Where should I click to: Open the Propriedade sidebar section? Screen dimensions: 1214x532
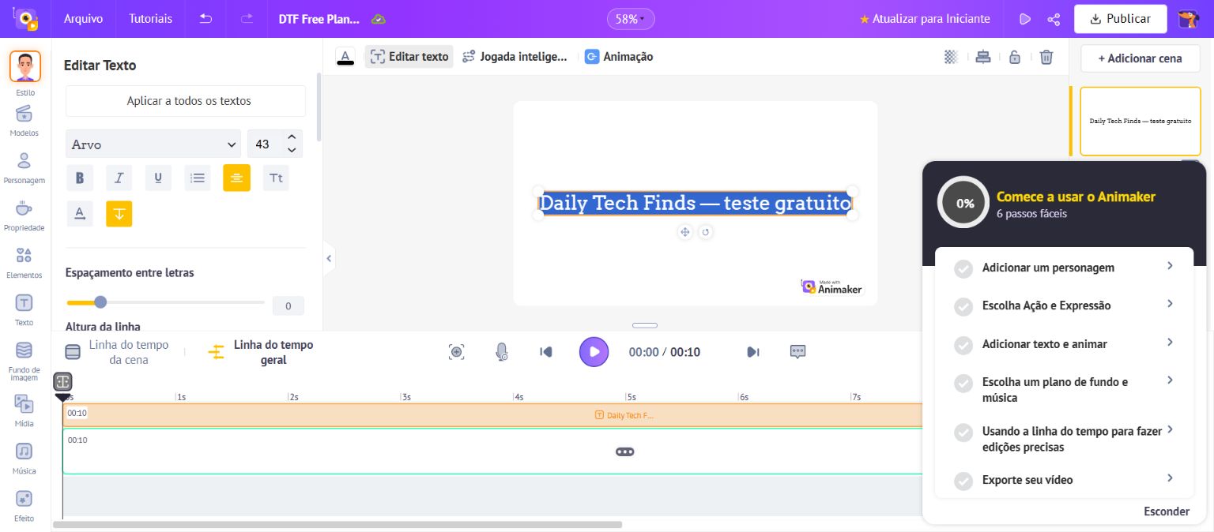[25, 215]
